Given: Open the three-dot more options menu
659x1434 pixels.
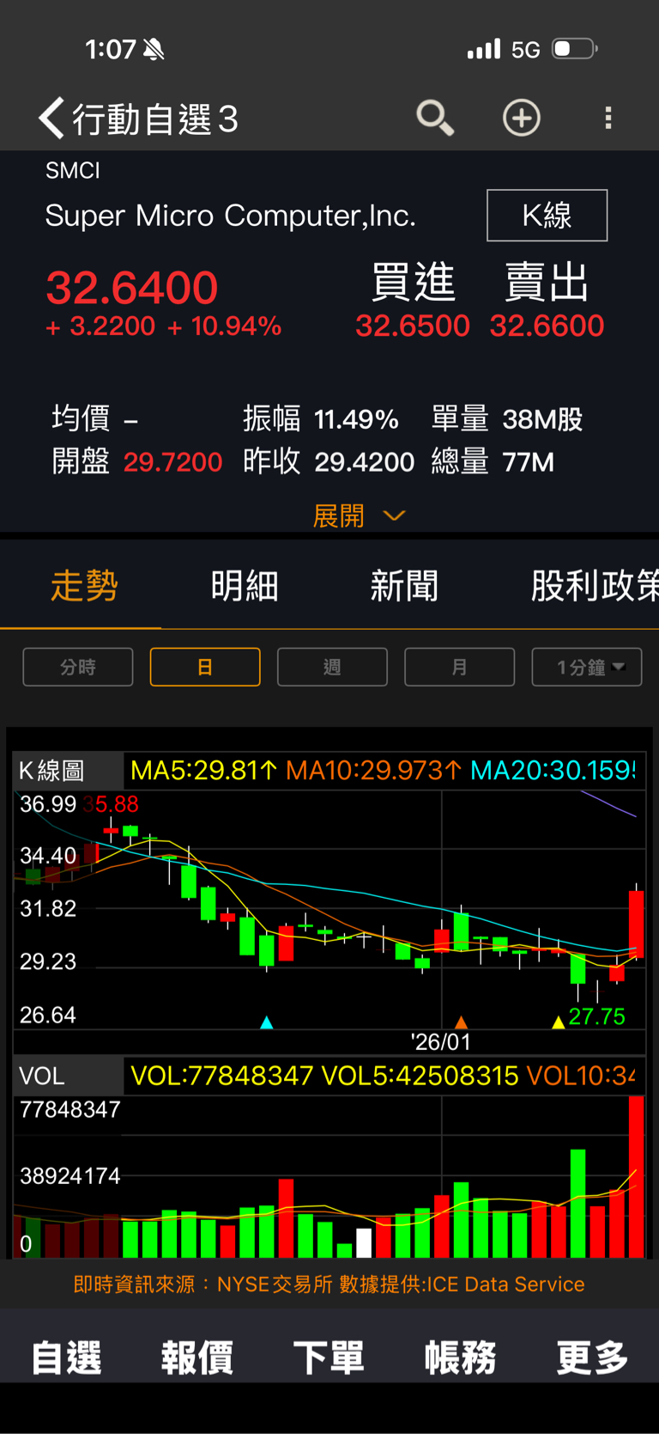Looking at the screenshot, I should click(x=608, y=118).
